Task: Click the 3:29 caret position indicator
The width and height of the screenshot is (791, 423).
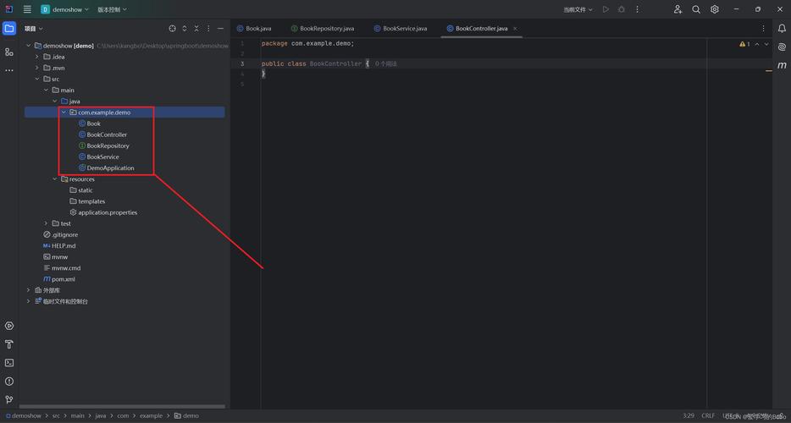Action: click(688, 416)
